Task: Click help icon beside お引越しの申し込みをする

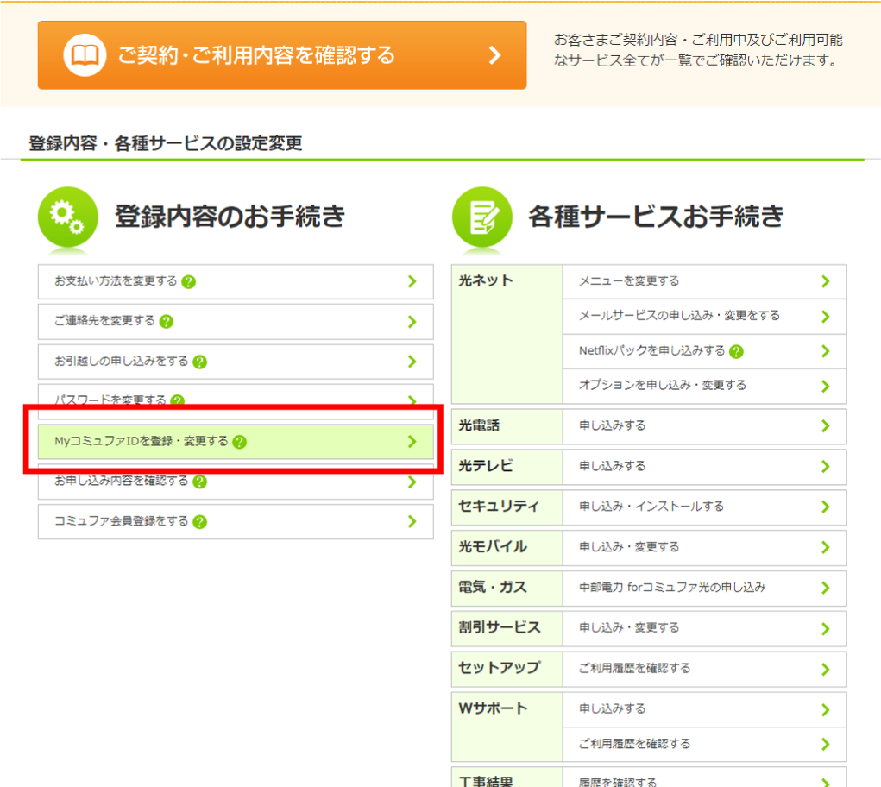Action: (x=199, y=362)
